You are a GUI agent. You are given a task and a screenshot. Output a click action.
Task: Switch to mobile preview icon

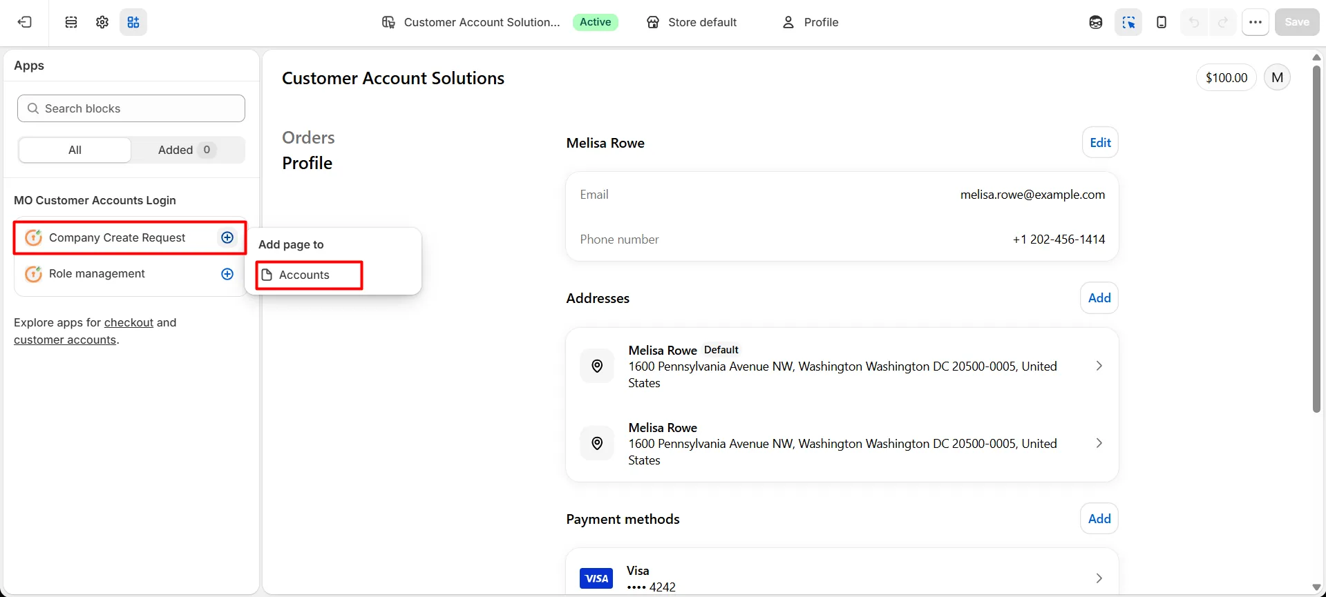[x=1162, y=22]
